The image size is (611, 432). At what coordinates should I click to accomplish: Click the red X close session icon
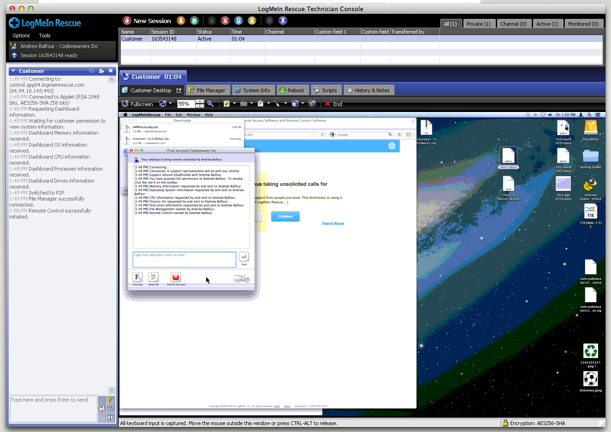pyautogui.click(x=225, y=21)
